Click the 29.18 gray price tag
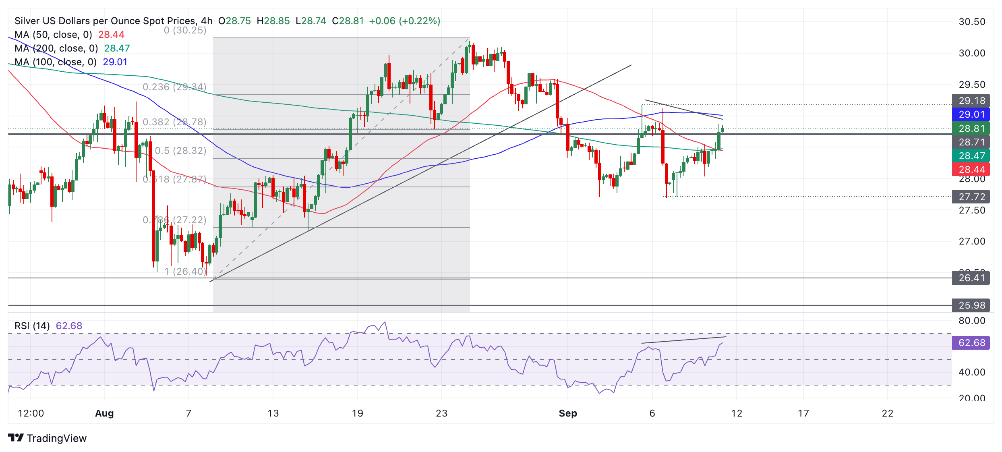This screenshot has width=1002, height=452. click(971, 101)
